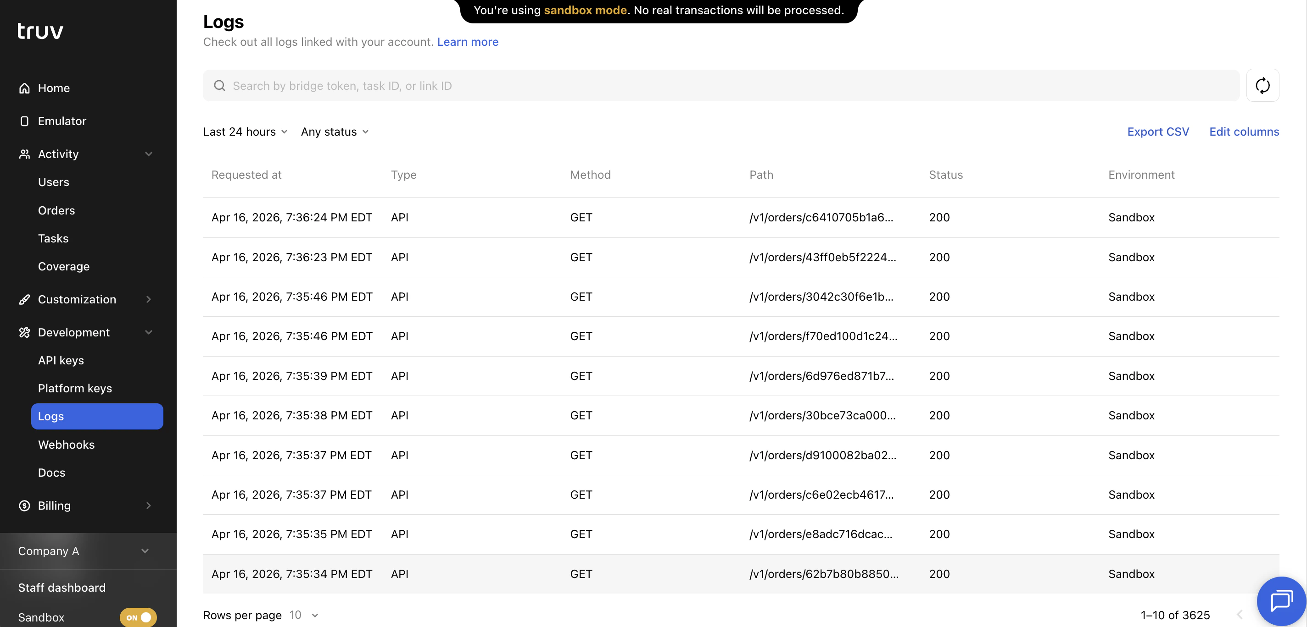Image resolution: width=1307 pixels, height=627 pixels.
Task: Open the Learn more link
Action: [467, 42]
